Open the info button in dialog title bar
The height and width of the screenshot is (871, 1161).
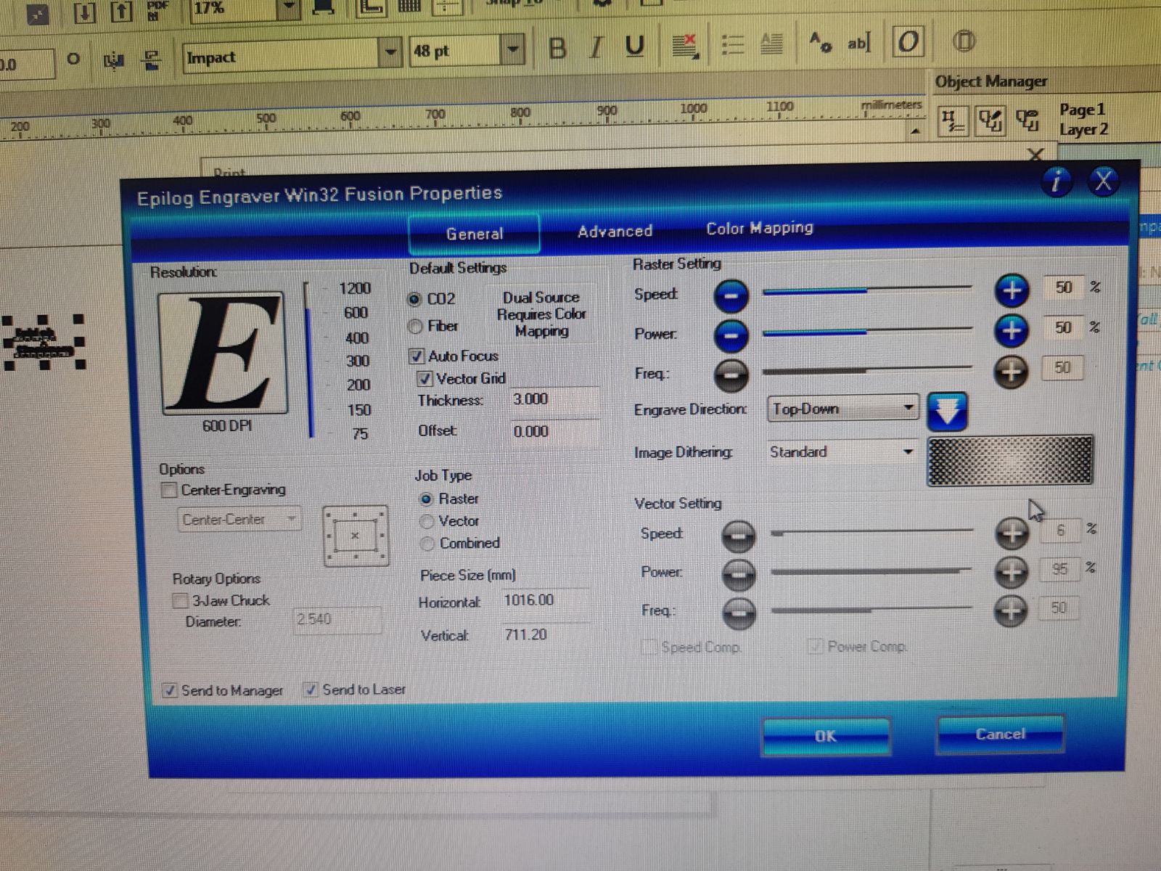[1057, 181]
